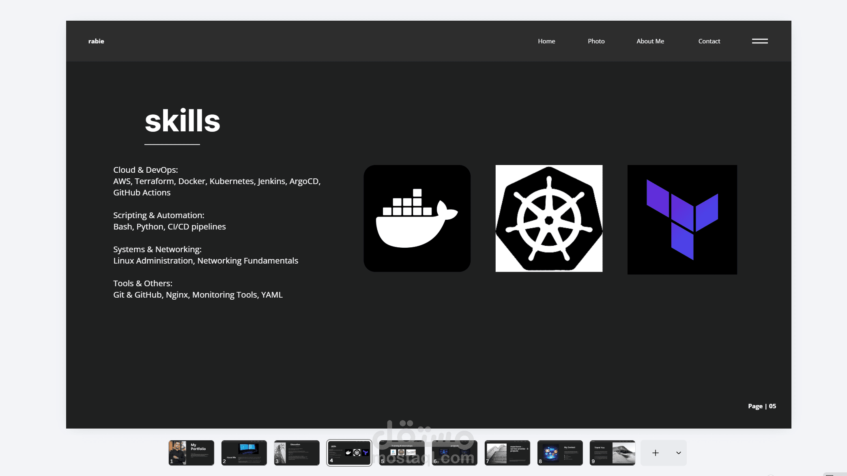
Task: Go to About Me nav link
Action: click(x=650, y=41)
